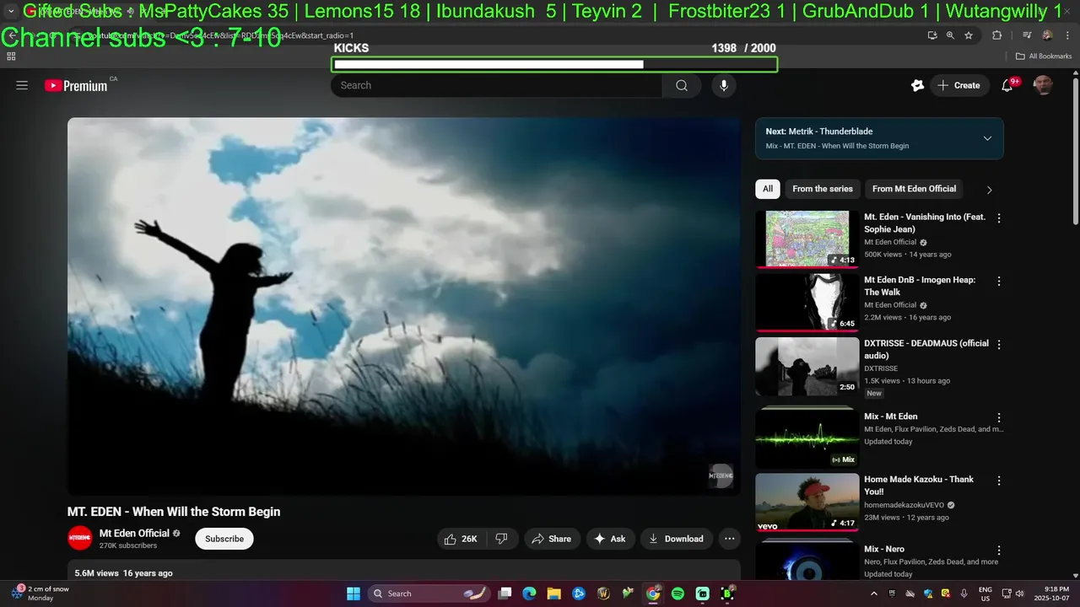The height and width of the screenshot is (607, 1080).
Task: Open File Explorer from the taskbar
Action: click(553, 594)
